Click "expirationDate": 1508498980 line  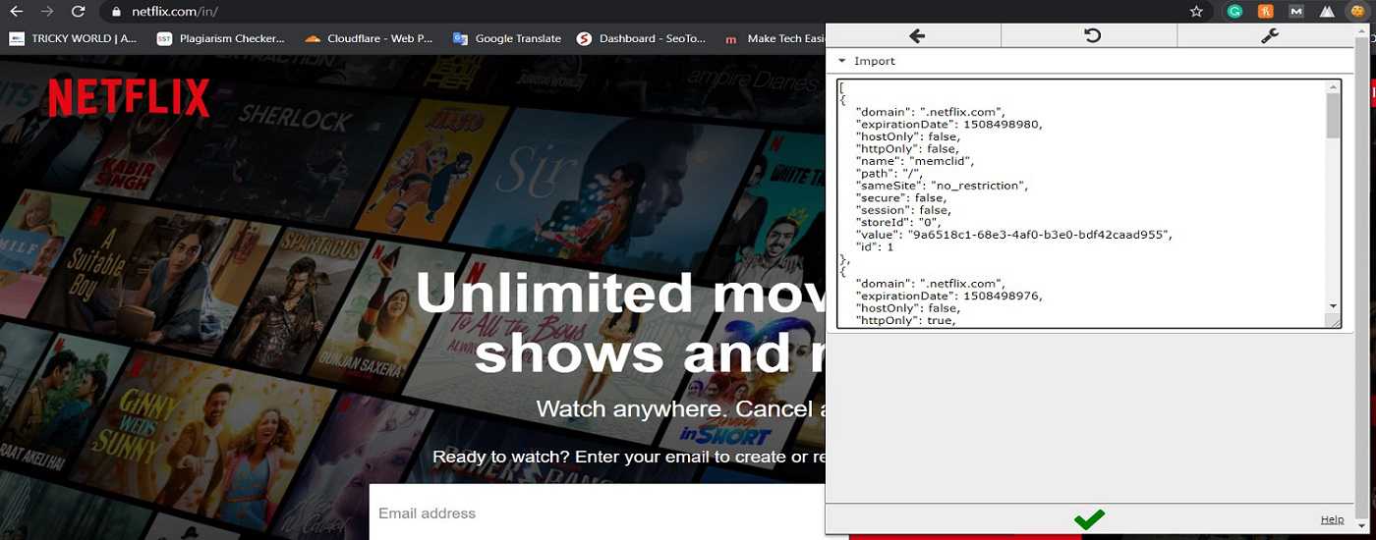948,124
